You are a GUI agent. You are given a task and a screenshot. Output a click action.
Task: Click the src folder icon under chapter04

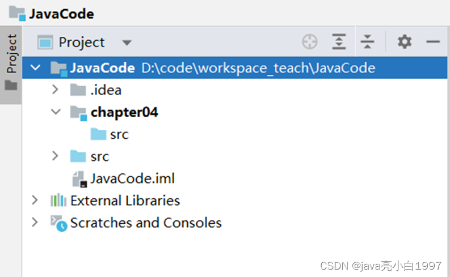[98, 134]
